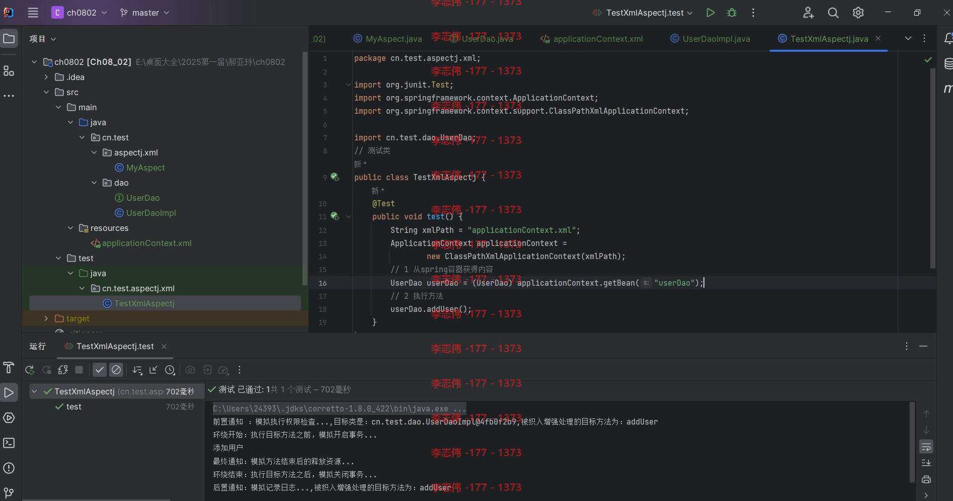Toggle show ignored tests button
The height and width of the screenshot is (501, 953).
116,370
